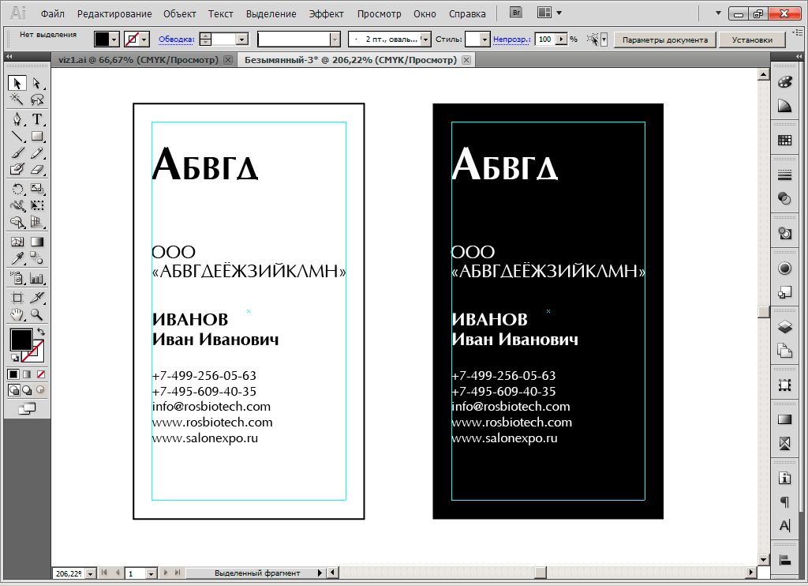Pick the Eyedropper tool
This screenshot has width=808, height=586.
pos(17,257)
